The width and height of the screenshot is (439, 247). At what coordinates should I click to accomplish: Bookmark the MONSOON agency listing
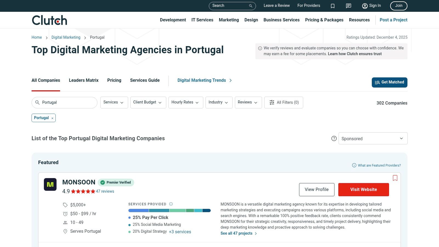[395, 178]
